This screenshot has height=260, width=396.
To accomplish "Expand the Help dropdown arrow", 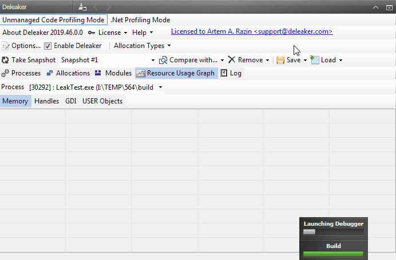I will pyautogui.click(x=151, y=33).
